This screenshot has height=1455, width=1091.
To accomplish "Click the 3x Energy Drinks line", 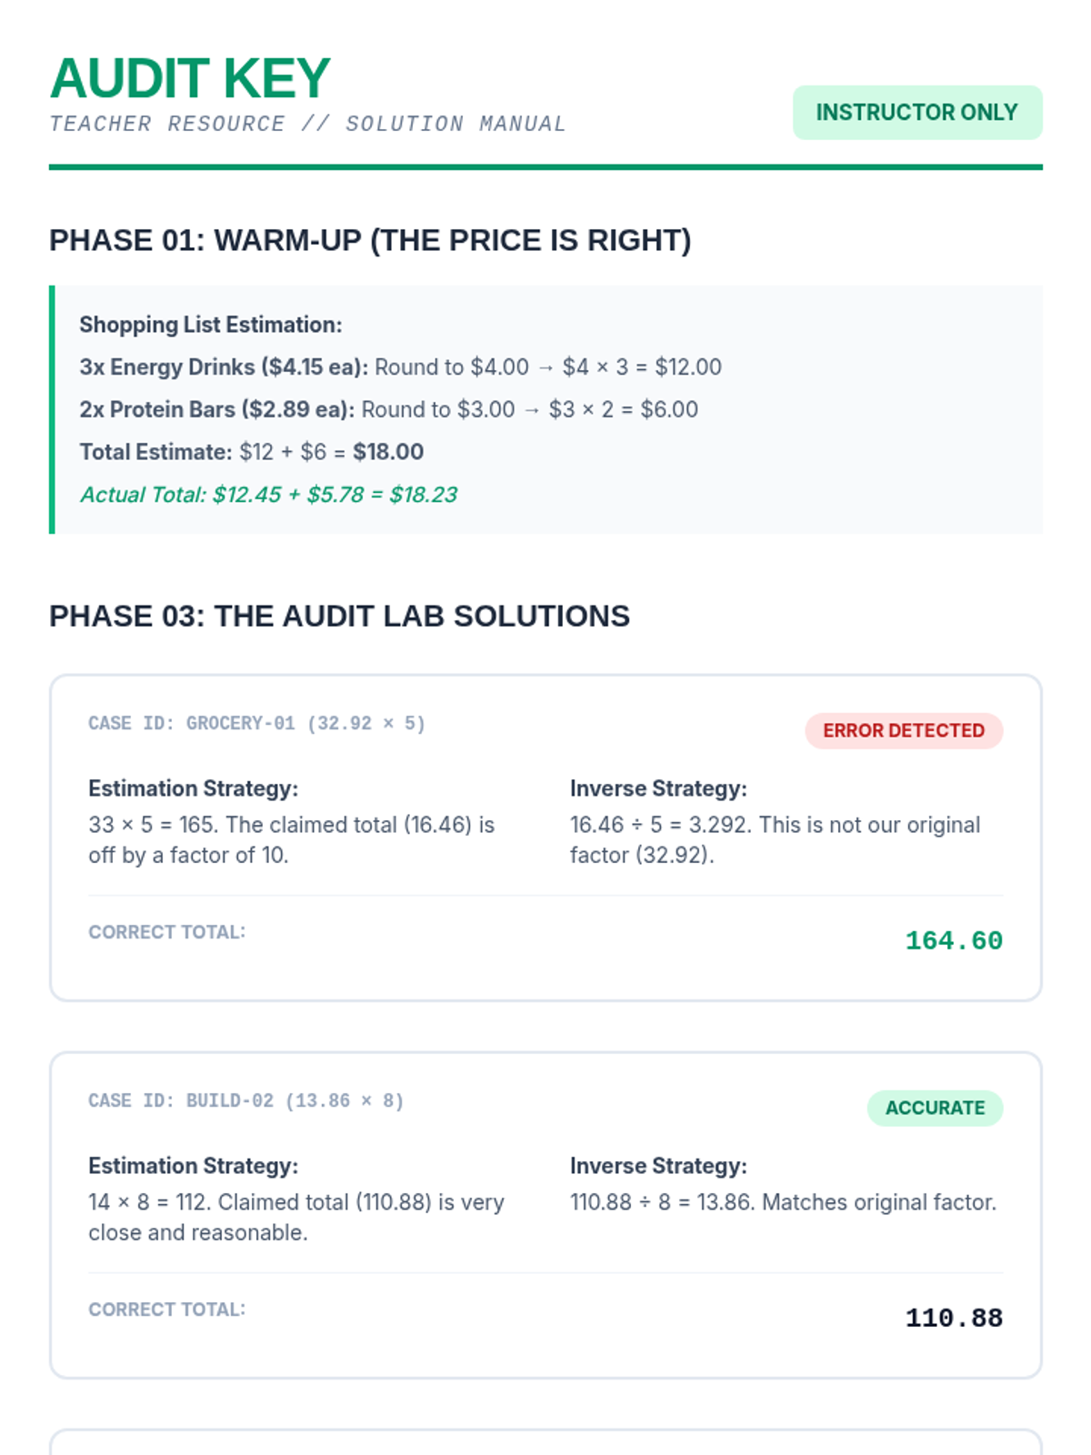I will (400, 367).
